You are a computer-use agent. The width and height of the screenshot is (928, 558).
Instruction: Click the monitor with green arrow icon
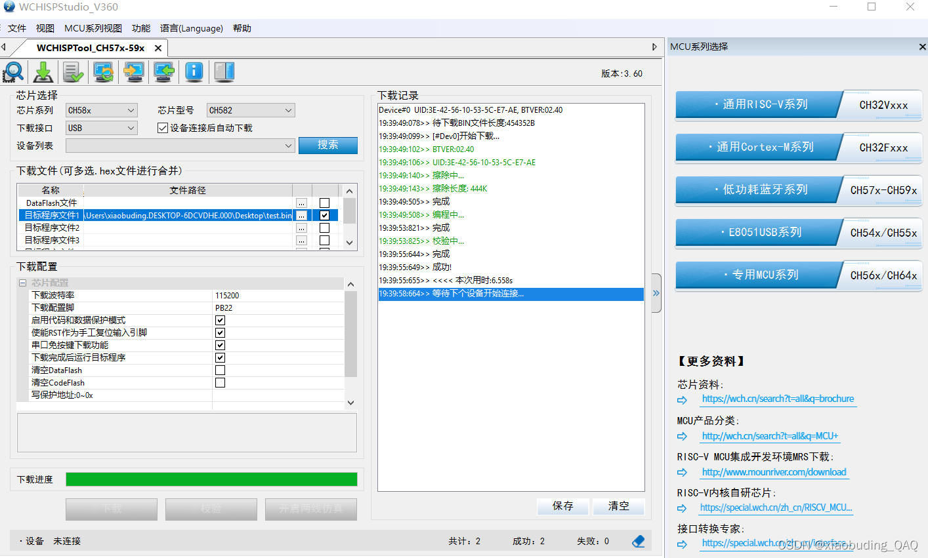pyautogui.click(x=164, y=72)
